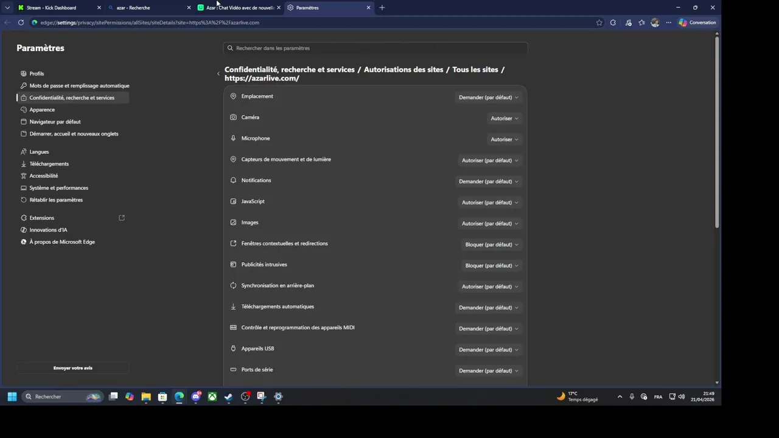Click the bell icon beside Notifications
The height and width of the screenshot is (438, 779).
pyautogui.click(x=233, y=180)
